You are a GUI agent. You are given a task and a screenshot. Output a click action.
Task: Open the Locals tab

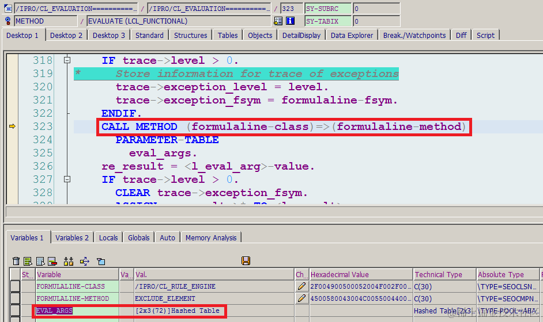(108, 237)
